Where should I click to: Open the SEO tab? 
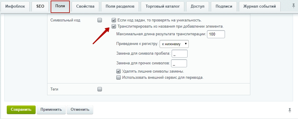pos(40,6)
